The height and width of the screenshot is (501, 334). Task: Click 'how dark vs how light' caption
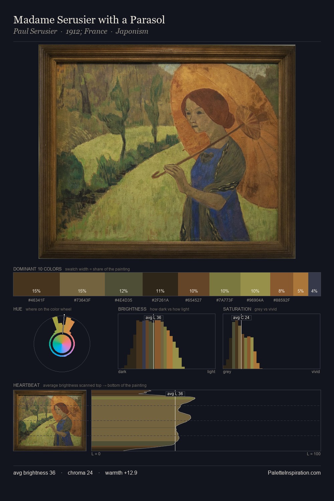pos(169,309)
